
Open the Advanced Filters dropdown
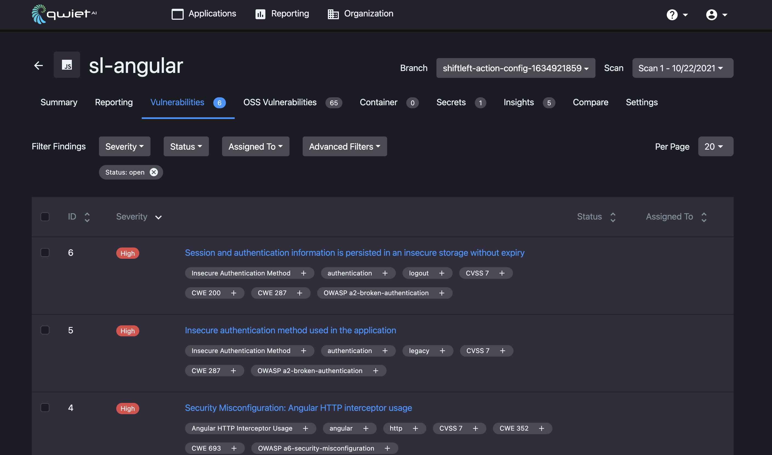[345, 147]
